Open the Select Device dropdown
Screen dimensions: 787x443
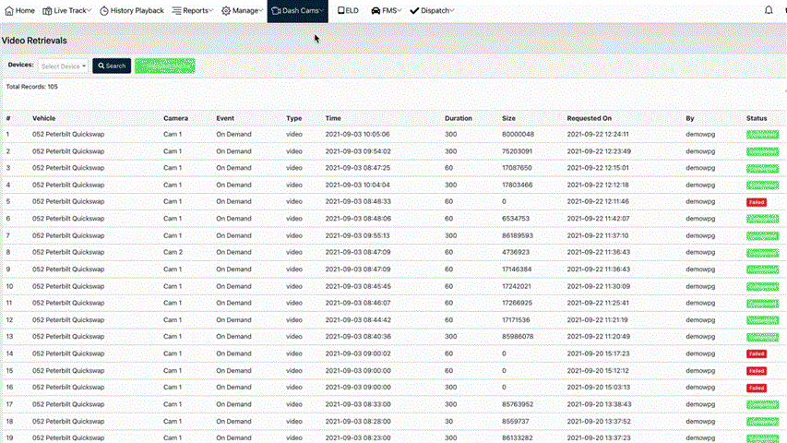coord(64,66)
